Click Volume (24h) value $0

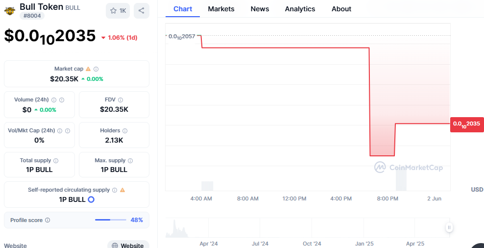tap(27, 110)
